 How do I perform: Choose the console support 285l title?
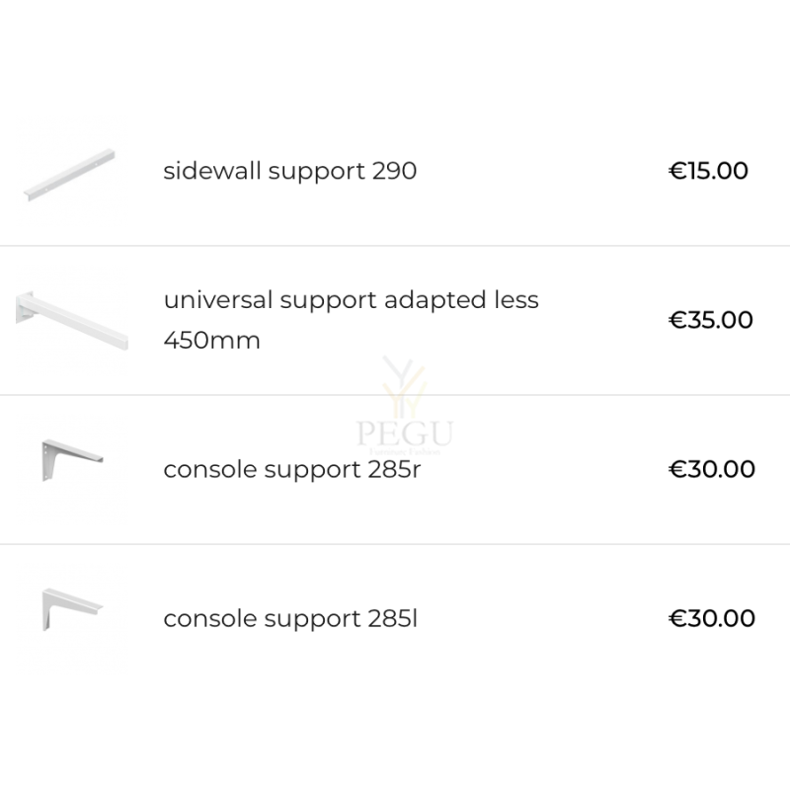point(290,619)
